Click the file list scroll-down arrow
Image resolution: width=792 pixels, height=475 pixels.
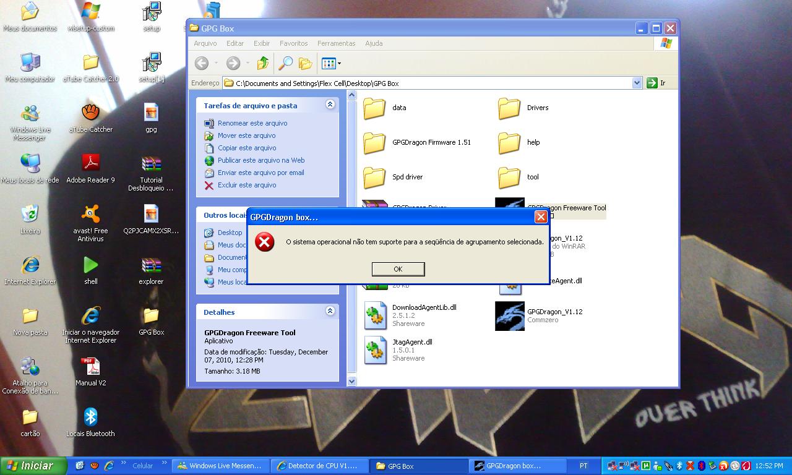point(351,382)
